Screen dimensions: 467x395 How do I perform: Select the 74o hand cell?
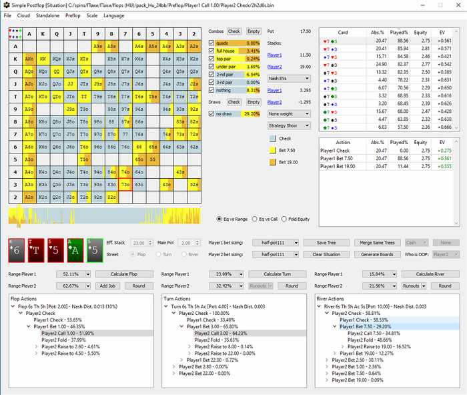(x=125, y=172)
